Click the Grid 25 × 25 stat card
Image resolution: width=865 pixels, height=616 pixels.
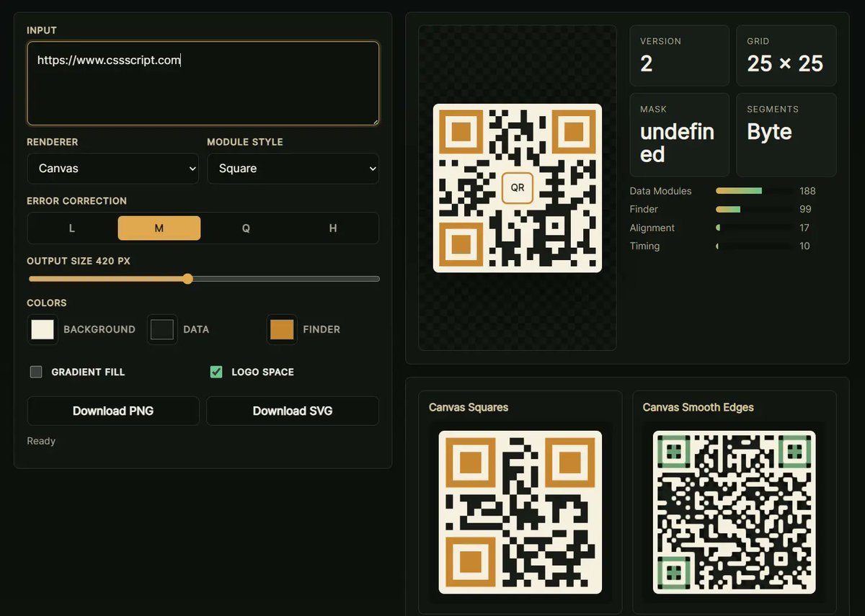point(786,56)
